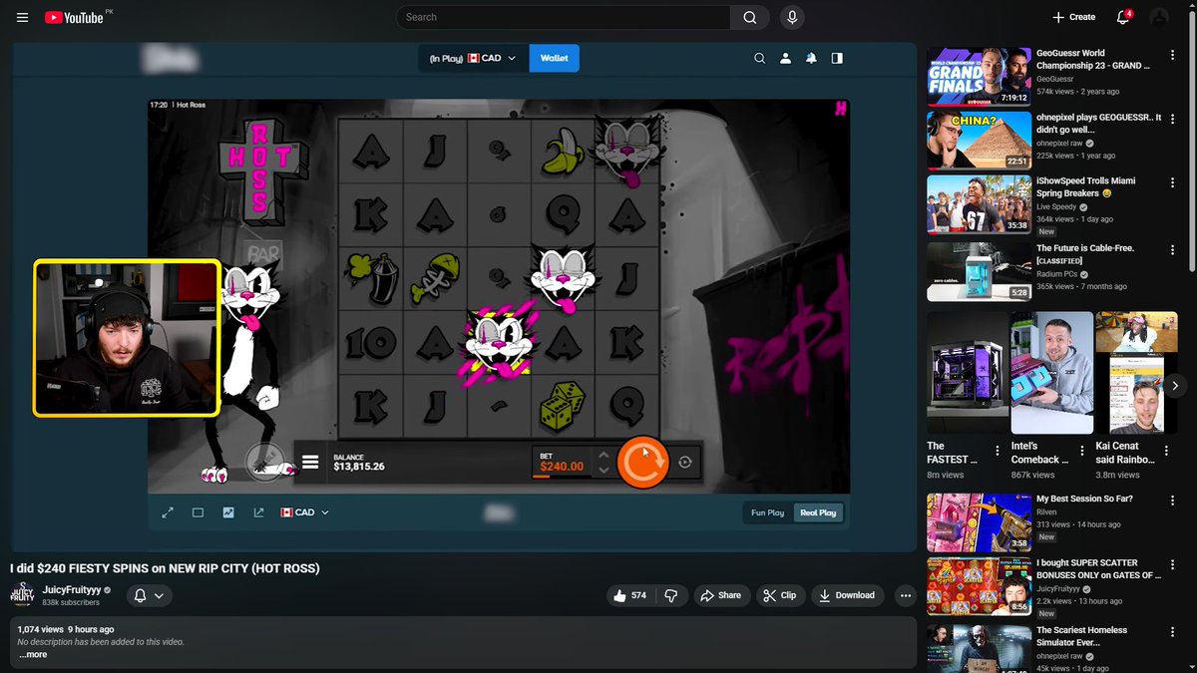Click the Create button
Screen dimensions: 1197x673
coord(1073,17)
